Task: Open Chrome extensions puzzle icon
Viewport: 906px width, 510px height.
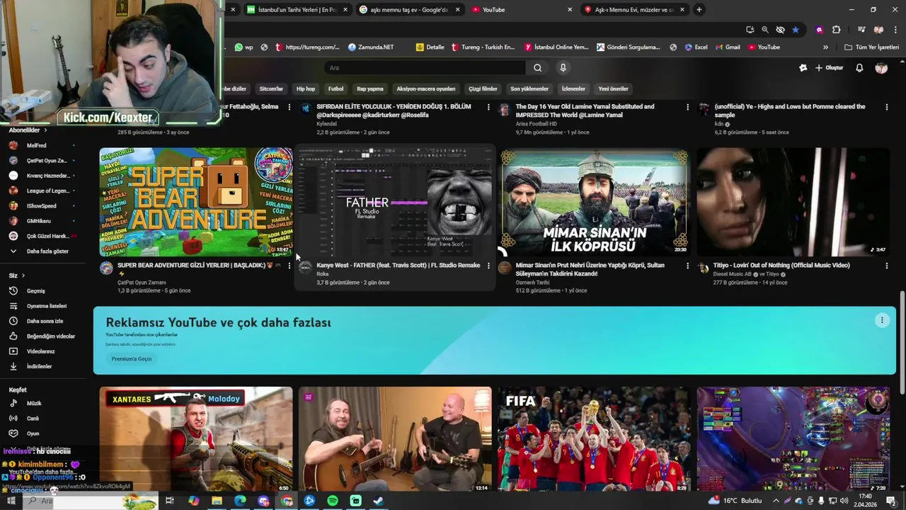Action: click(x=836, y=30)
